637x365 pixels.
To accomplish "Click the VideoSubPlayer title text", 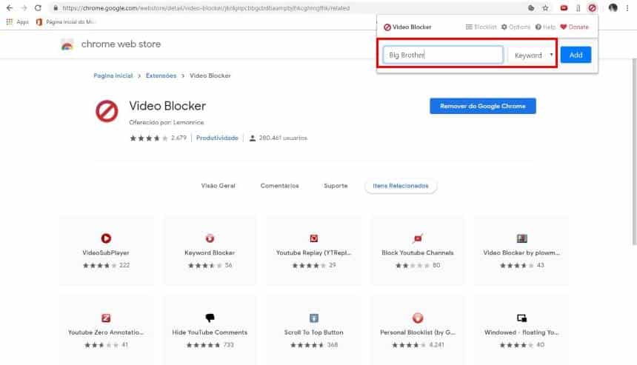I will tap(106, 252).
